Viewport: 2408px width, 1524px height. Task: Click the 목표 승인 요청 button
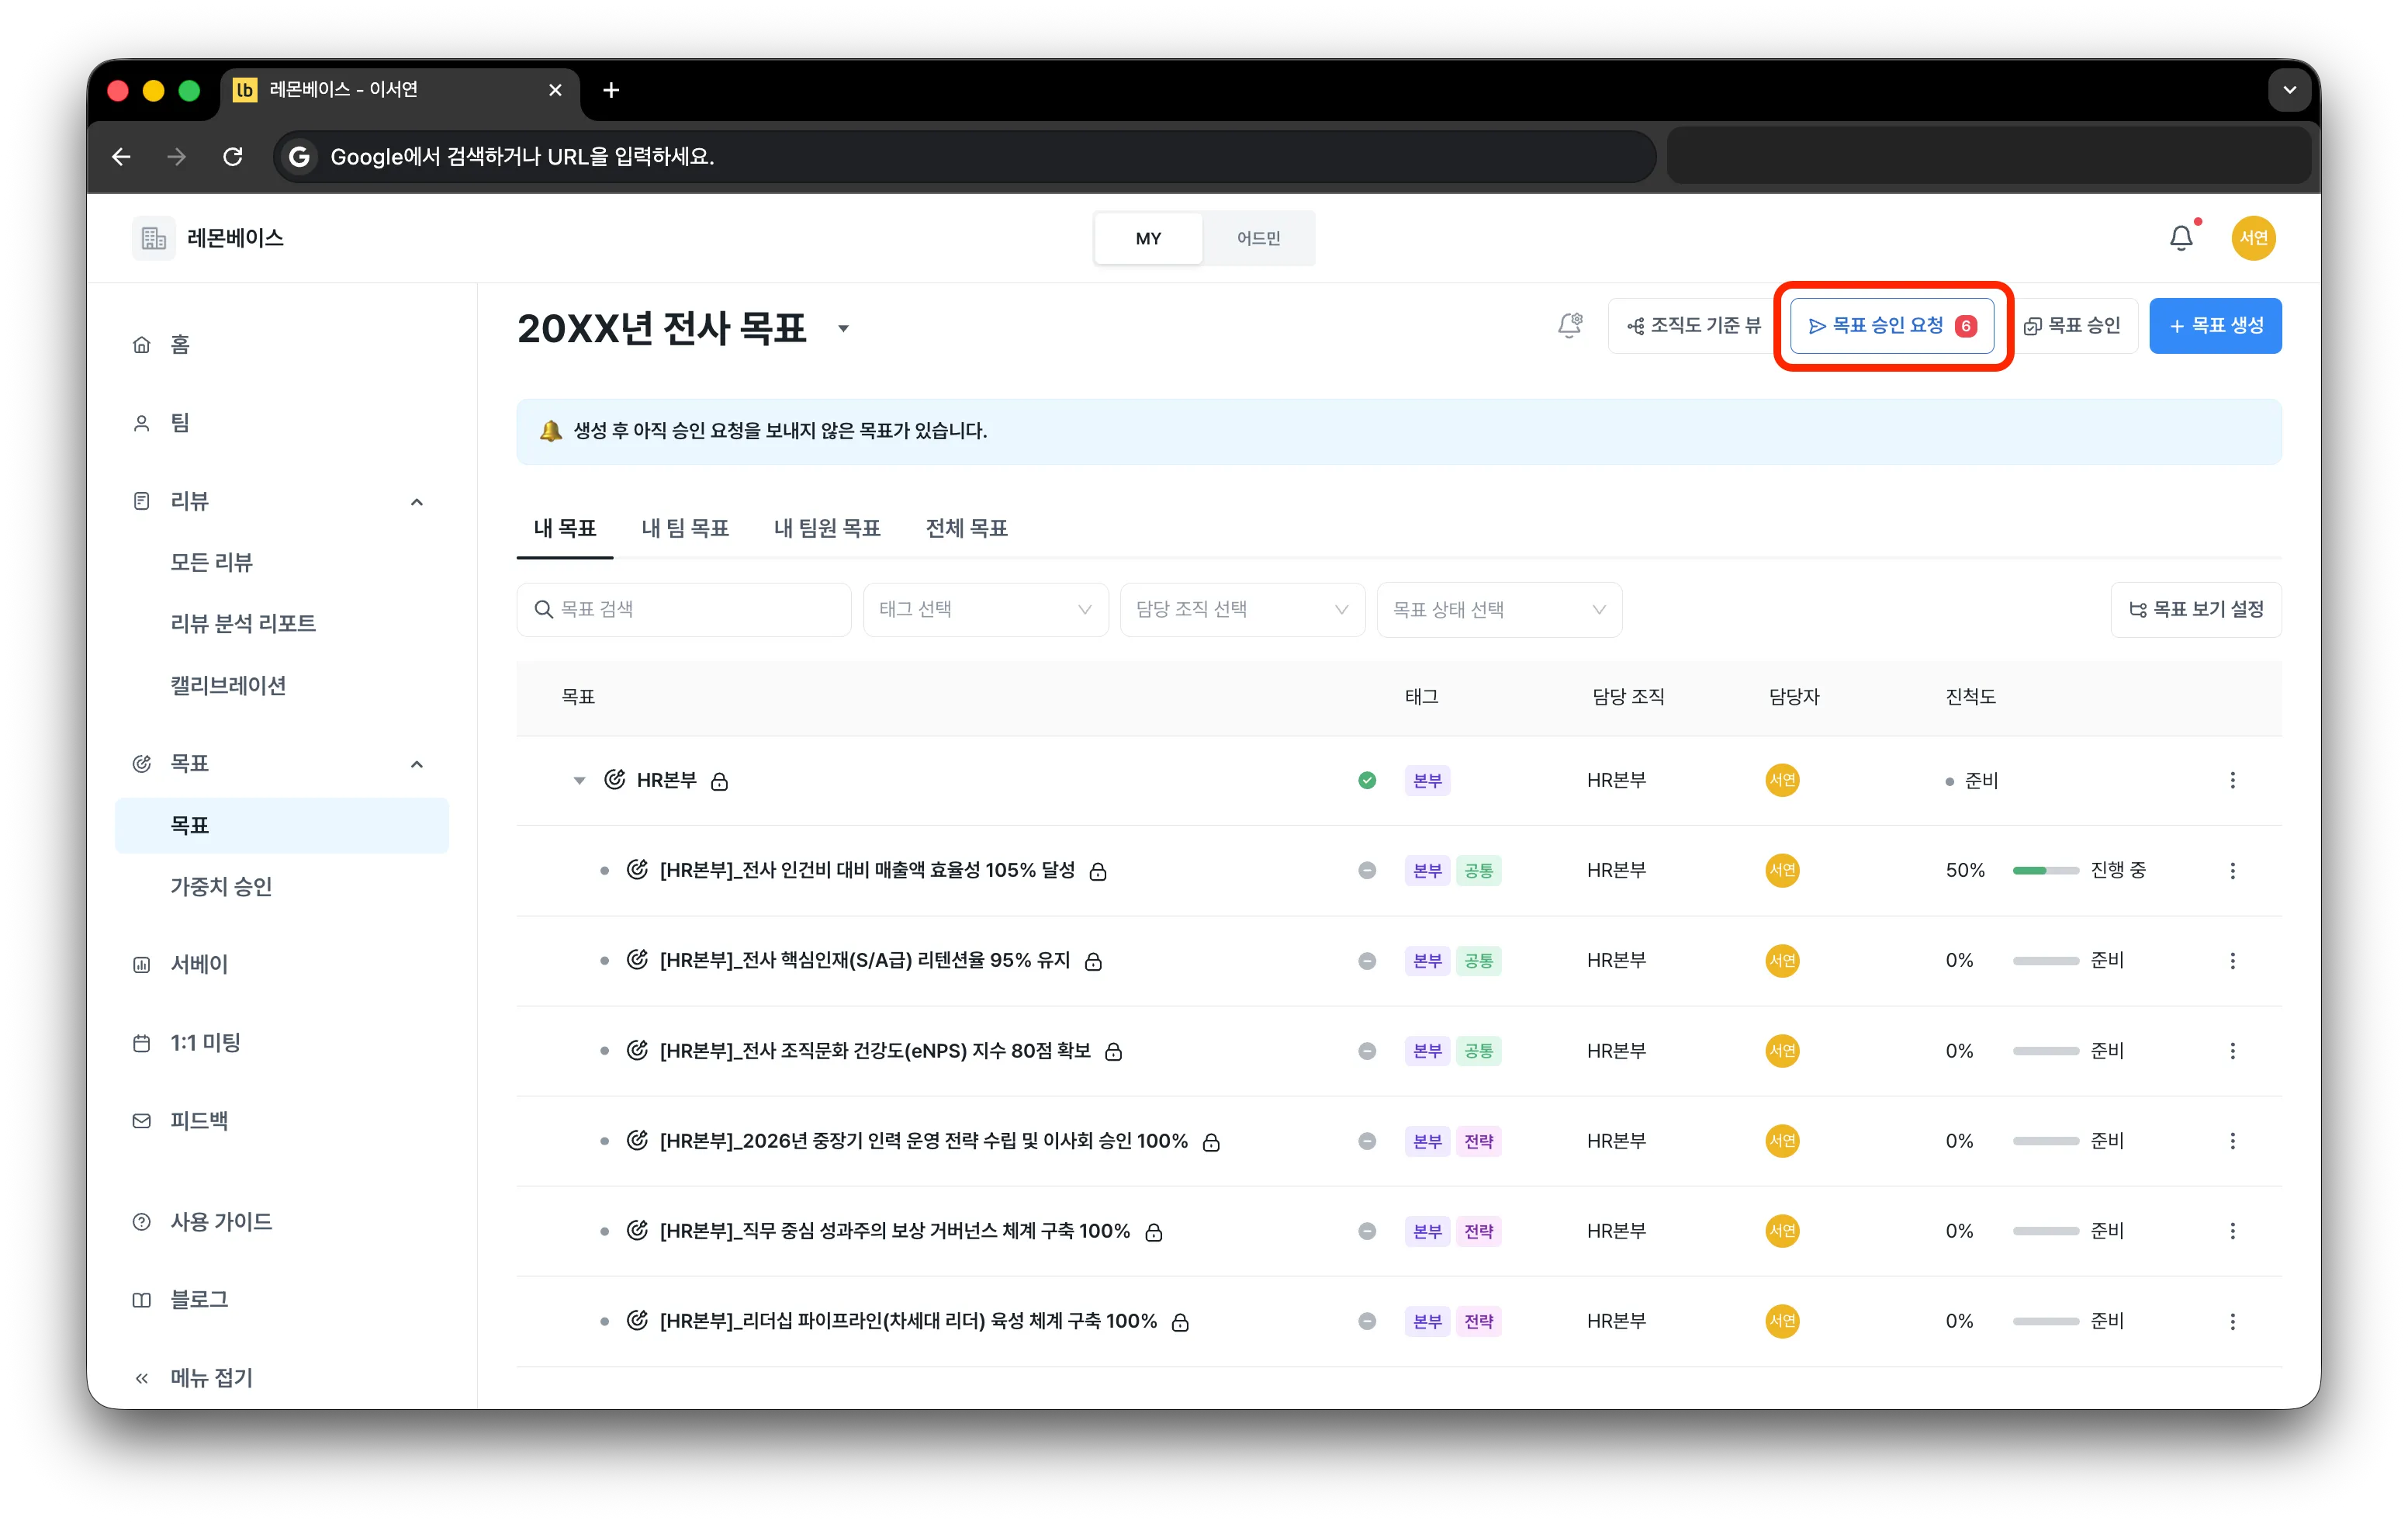(x=1892, y=326)
